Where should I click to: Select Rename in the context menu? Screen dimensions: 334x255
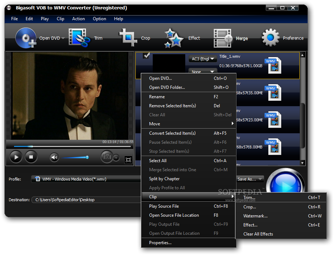point(189,97)
